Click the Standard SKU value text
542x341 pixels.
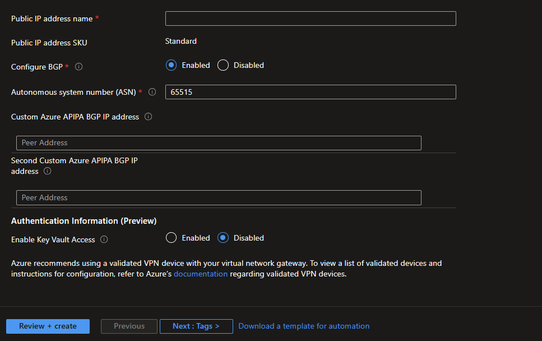(x=181, y=41)
